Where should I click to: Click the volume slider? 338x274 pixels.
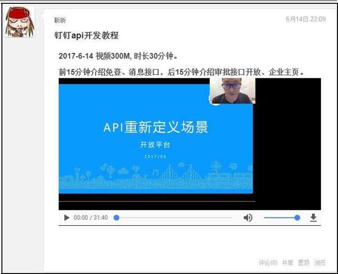click(282, 217)
